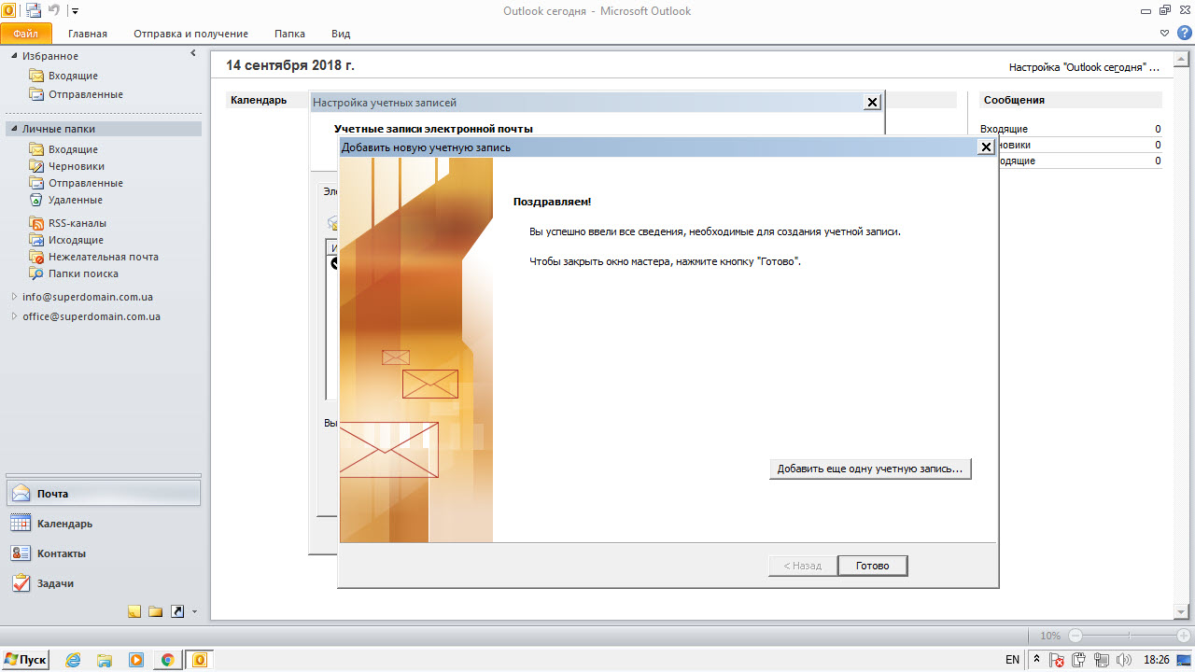The height and width of the screenshot is (672, 1195).
Task: Close the Настройка учетных записей dialog
Action: [872, 103]
